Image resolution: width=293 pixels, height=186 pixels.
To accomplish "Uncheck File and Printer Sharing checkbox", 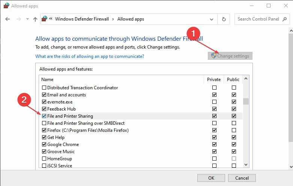I will coord(44,116).
